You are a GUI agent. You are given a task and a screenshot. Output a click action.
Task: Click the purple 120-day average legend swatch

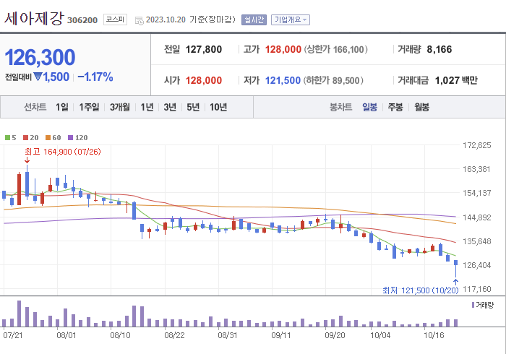coord(70,138)
